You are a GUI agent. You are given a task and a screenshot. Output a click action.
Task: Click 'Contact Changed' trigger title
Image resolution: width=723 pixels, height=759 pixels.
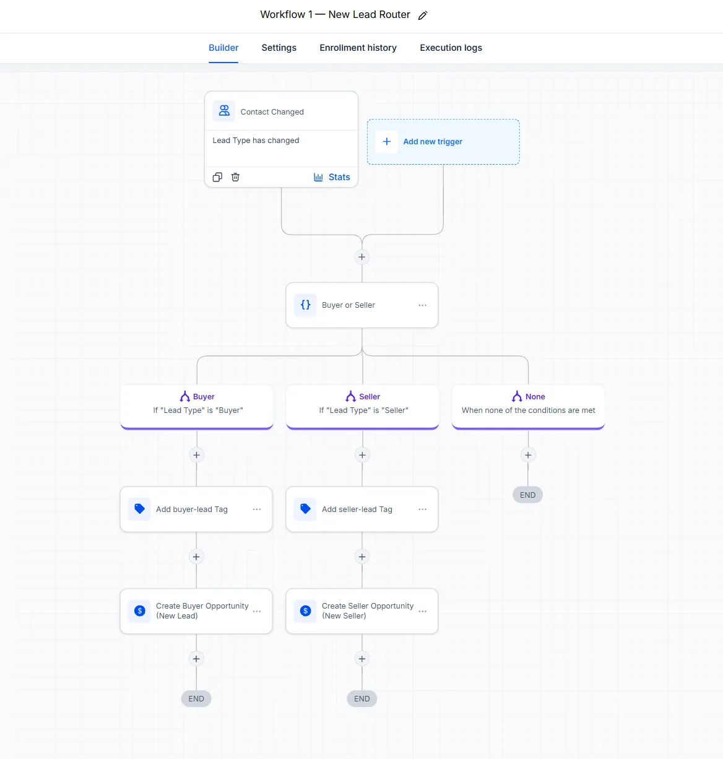(272, 112)
